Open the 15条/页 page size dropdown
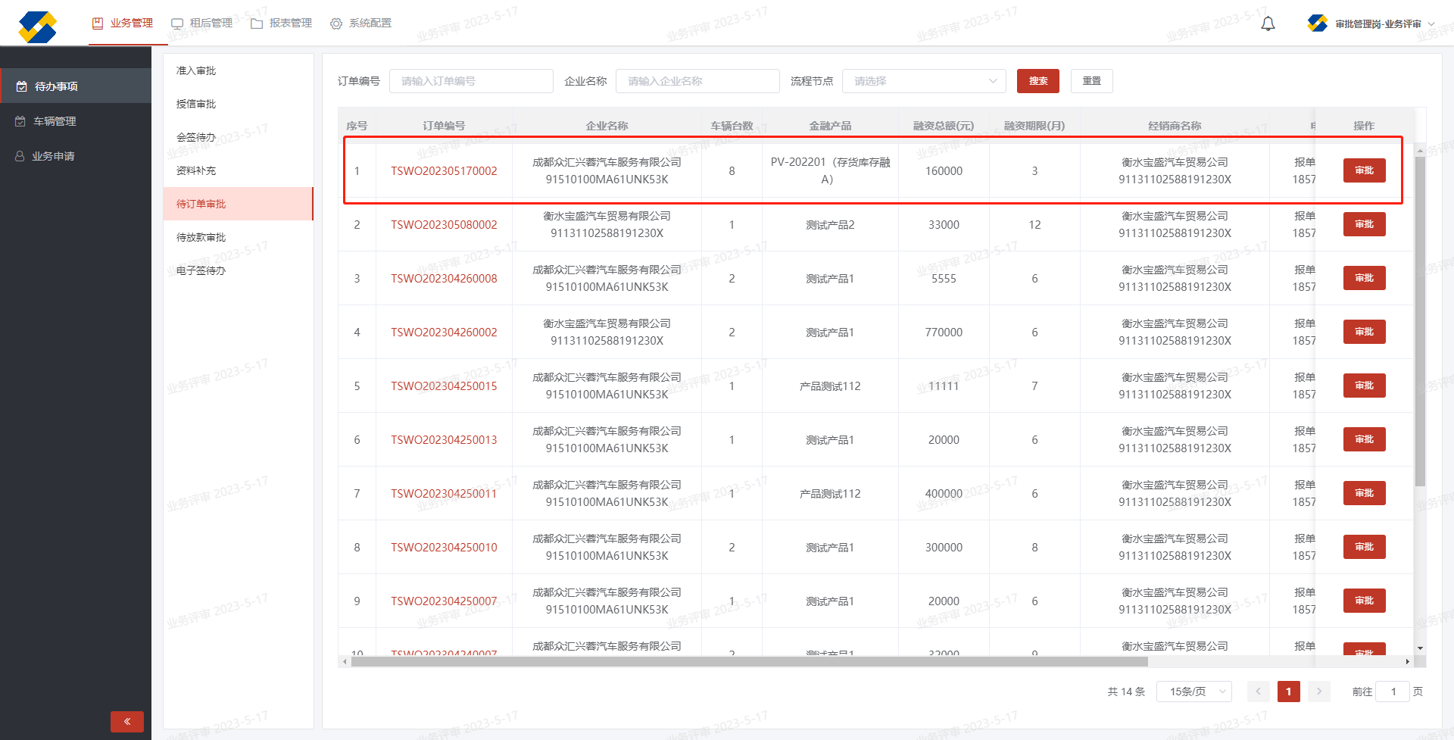The width and height of the screenshot is (1454, 740). click(1193, 691)
